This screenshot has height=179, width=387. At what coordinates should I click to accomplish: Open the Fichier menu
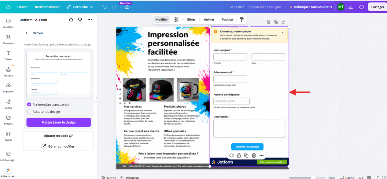pos(23,7)
